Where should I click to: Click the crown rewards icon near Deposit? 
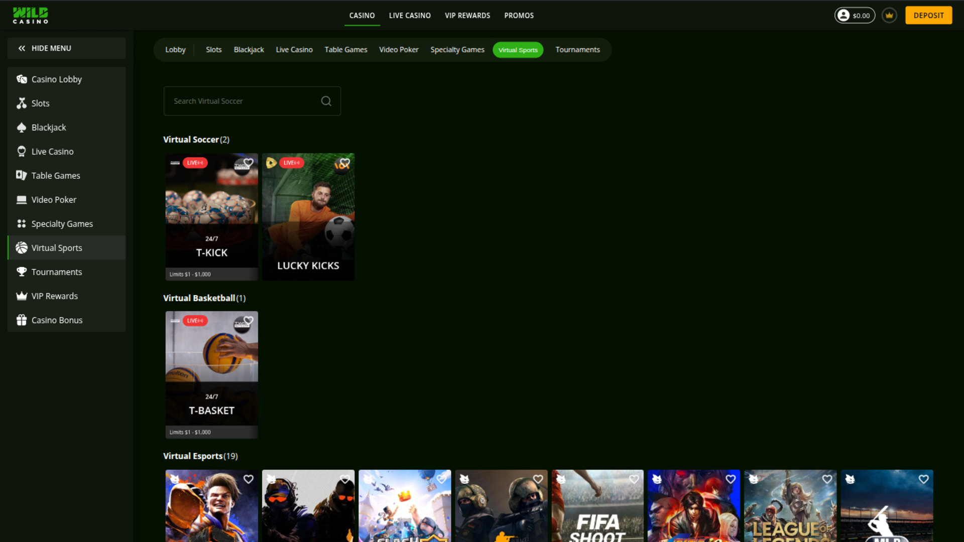point(889,15)
